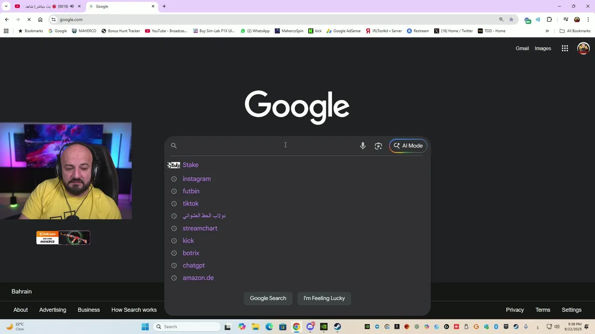Open the footer Settings menu
The height and width of the screenshot is (334, 595).
(x=571, y=310)
